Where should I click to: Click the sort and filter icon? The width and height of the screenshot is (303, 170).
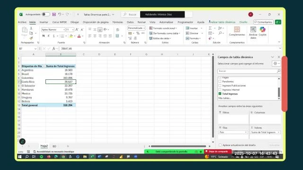[x=220, y=28]
